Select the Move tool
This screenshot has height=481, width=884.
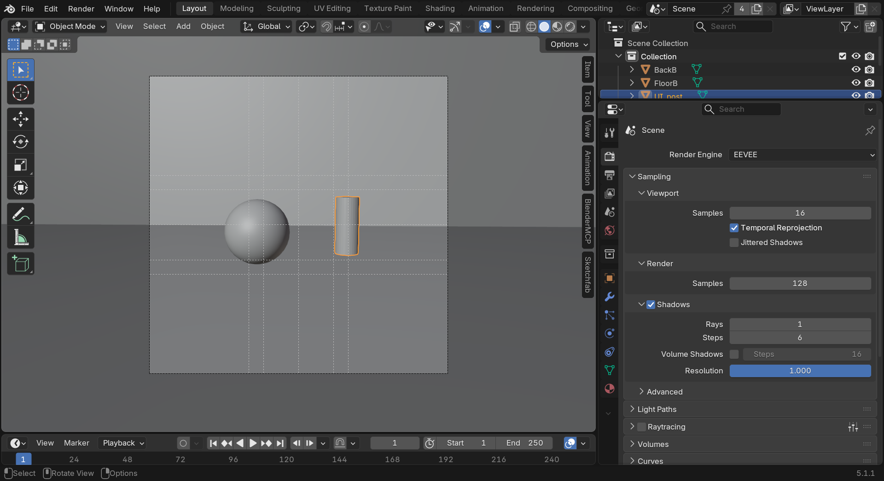tap(21, 119)
